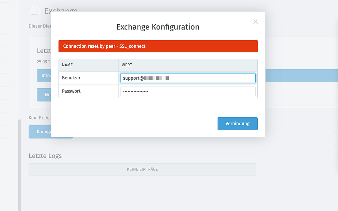Click the Exchange heading behind the modal
Viewport: 338px width, 211px height.
tap(61, 11)
